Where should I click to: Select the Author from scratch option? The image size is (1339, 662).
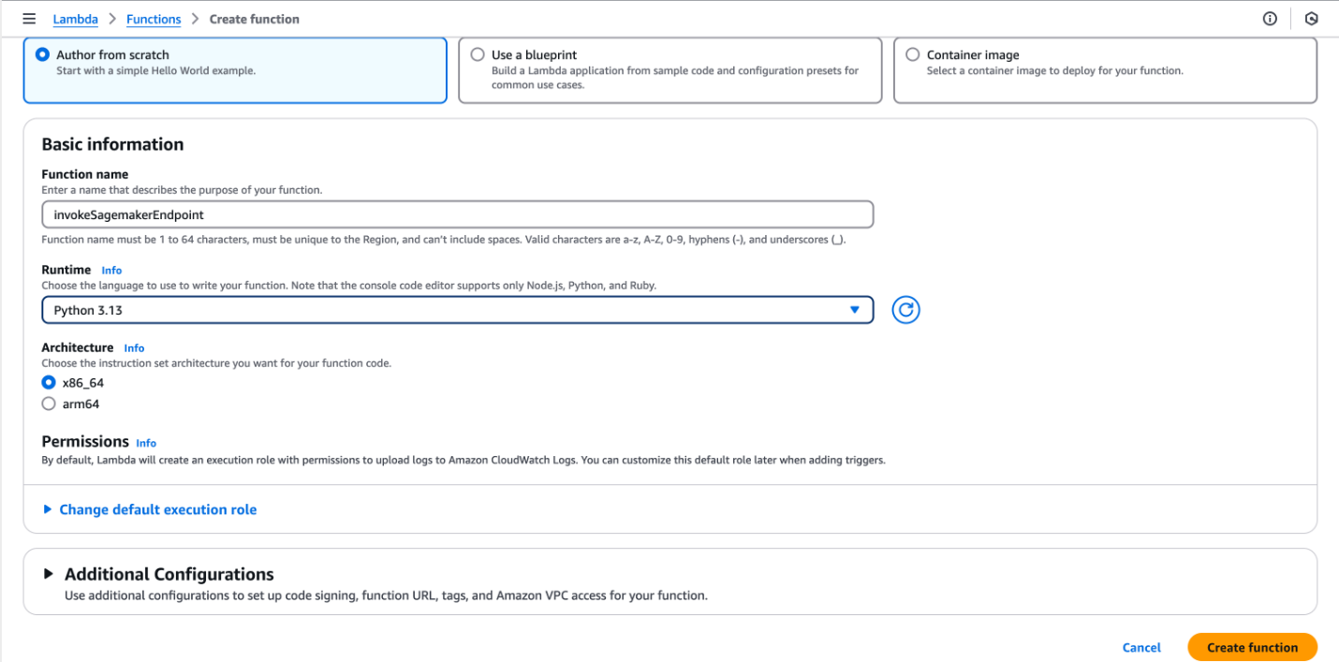(x=235, y=70)
